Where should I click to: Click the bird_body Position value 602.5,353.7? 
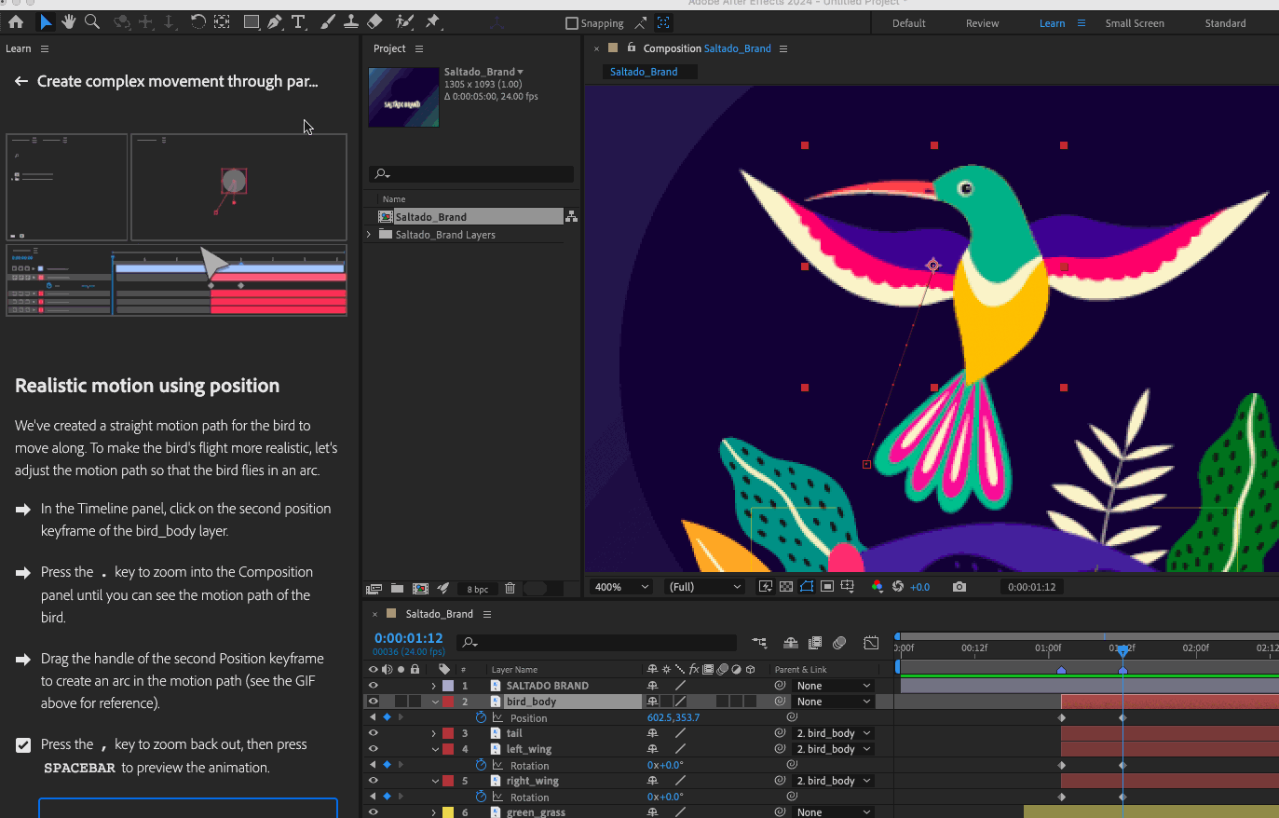click(673, 717)
